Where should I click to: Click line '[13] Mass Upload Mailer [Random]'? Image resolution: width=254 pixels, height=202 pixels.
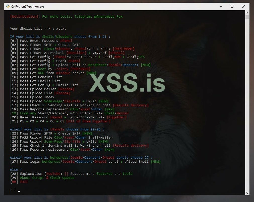42,89
